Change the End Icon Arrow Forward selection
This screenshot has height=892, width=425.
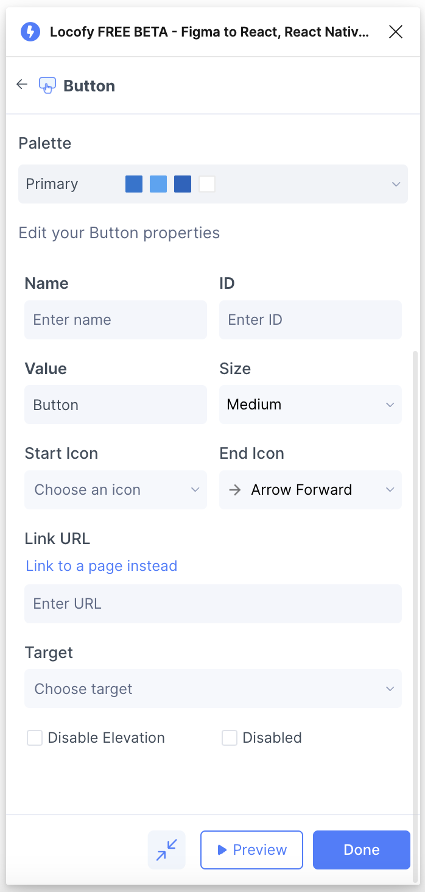[x=311, y=490]
